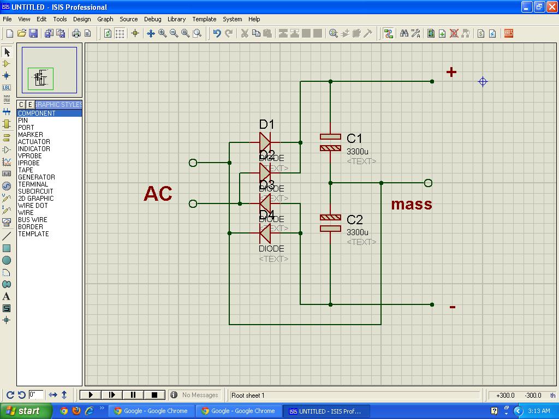Screen dimensions: 559x419
Task: Select the wire label LBL tool
Action: click(7, 87)
